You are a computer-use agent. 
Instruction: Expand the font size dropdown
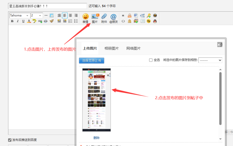tap(37, 15)
